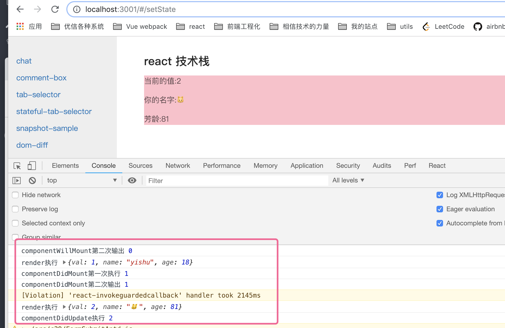Open the snapshot-sample sidebar link
Screen dimensions: 505x328
(x=47, y=128)
